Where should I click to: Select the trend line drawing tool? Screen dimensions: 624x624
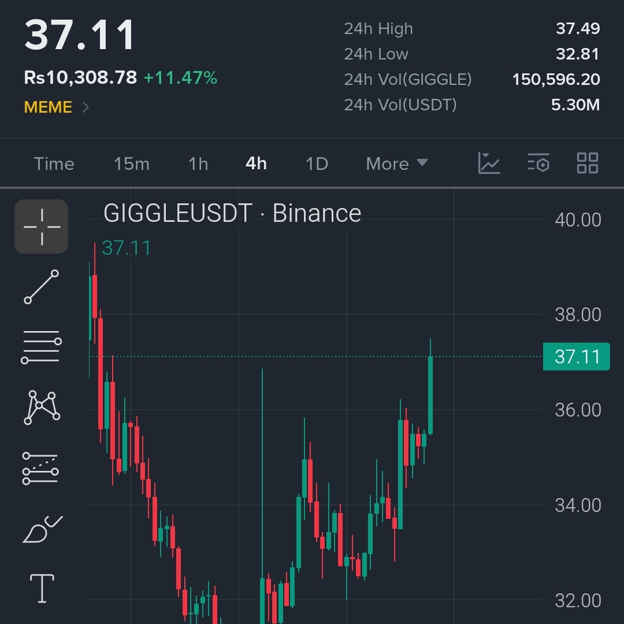42,287
